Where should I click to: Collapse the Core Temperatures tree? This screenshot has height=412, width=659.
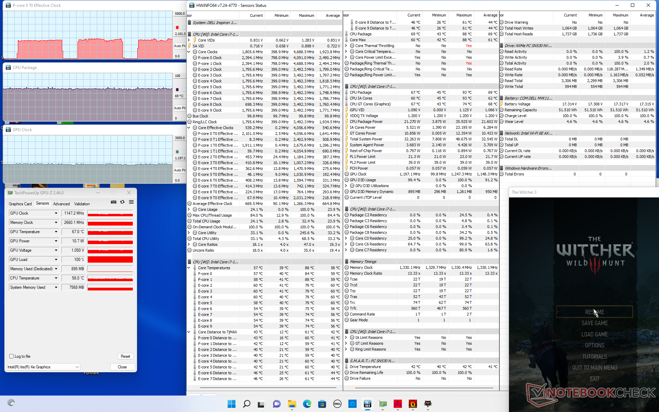189,268
